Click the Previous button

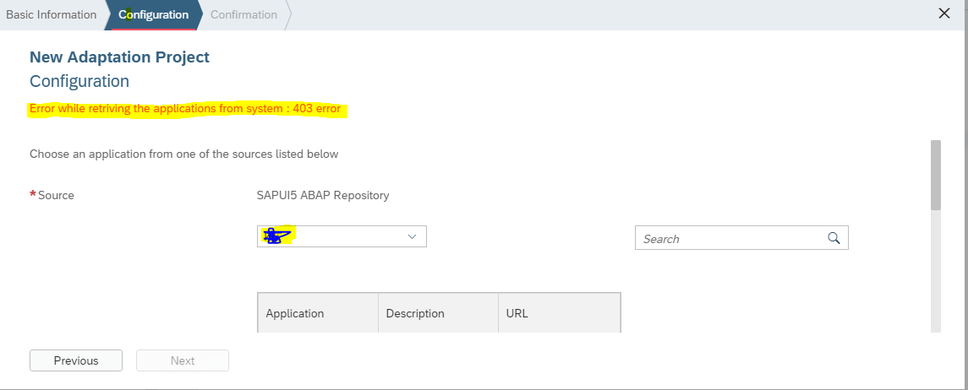click(76, 360)
